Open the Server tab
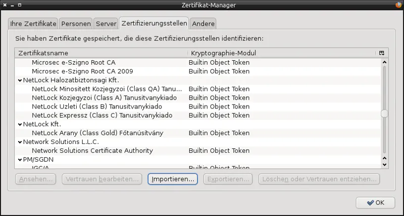 pyautogui.click(x=106, y=24)
